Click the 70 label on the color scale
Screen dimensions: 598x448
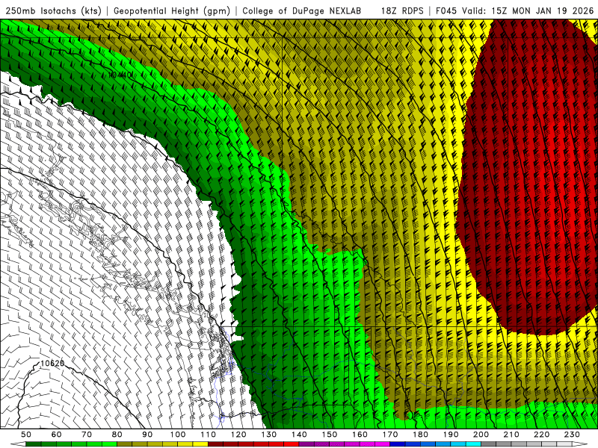coord(87,435)
